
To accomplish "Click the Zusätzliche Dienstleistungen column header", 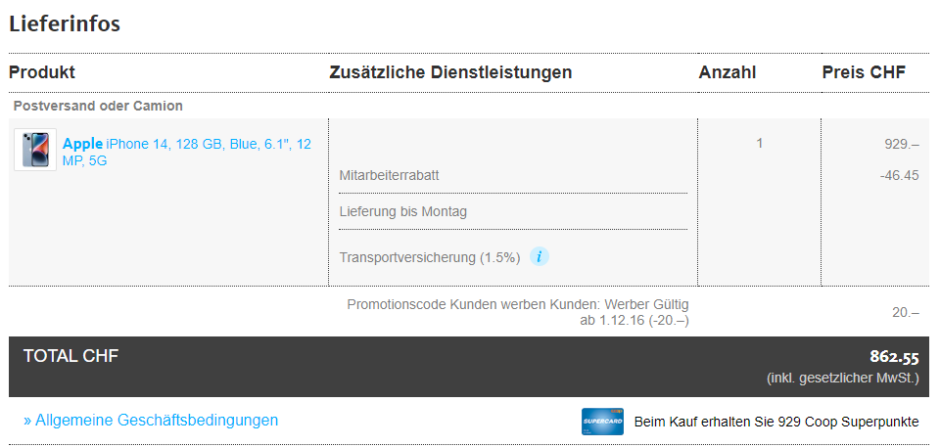I will click(450, 72).
